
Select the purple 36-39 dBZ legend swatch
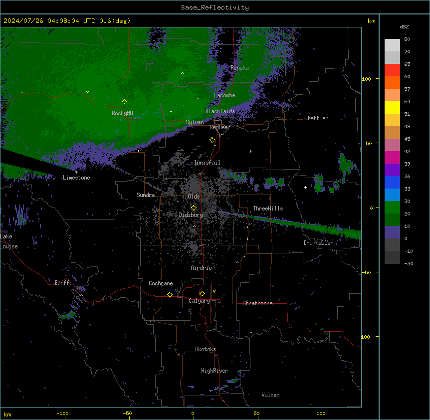[392, 170]
